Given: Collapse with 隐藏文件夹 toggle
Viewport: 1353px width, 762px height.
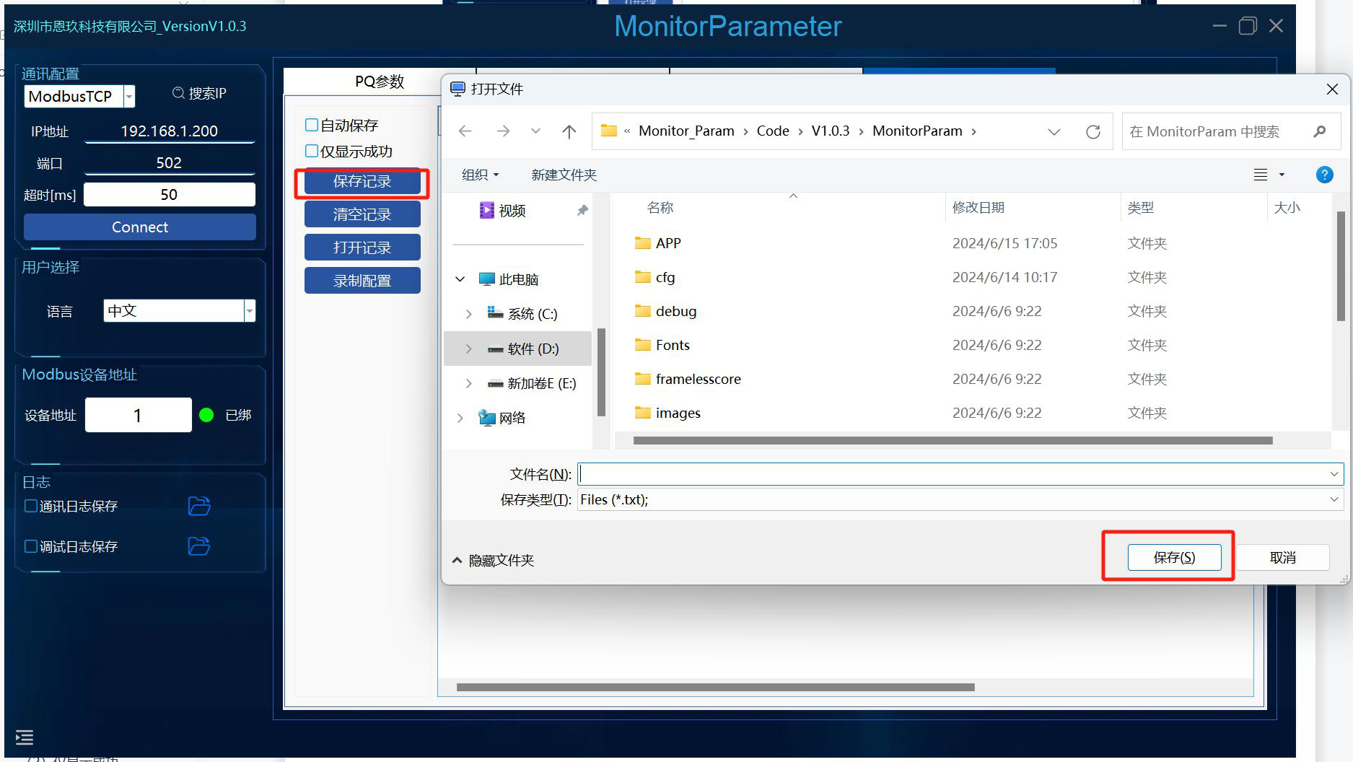Looking at the screenshot, I should point(494,560).
